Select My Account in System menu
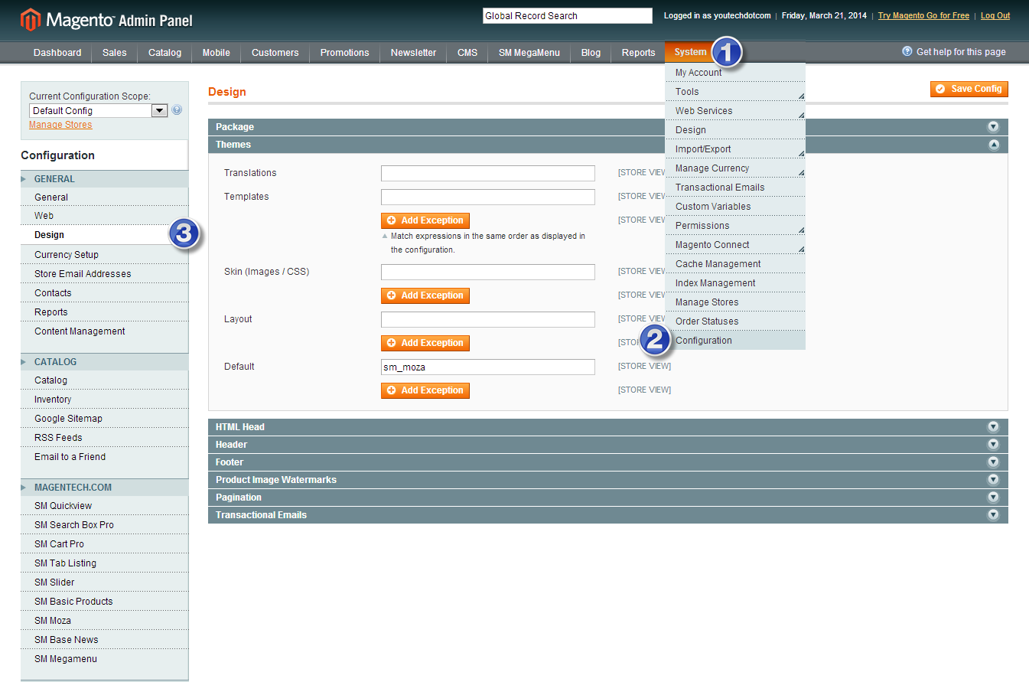 tap(735, 73)
